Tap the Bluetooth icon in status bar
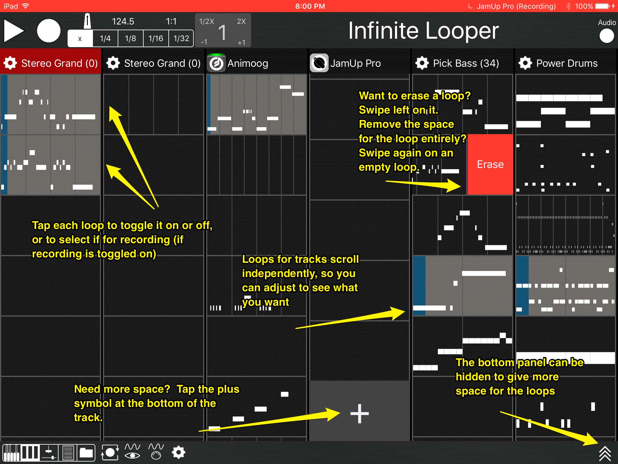Viewport: 618px width, 464px height. tap(569, 6)
